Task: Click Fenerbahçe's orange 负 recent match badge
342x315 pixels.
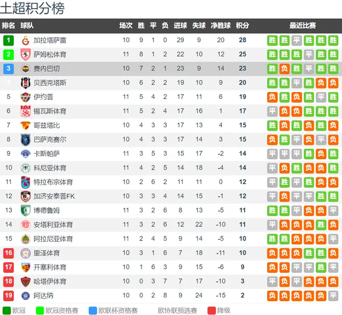Action: (x=284, y=69)
